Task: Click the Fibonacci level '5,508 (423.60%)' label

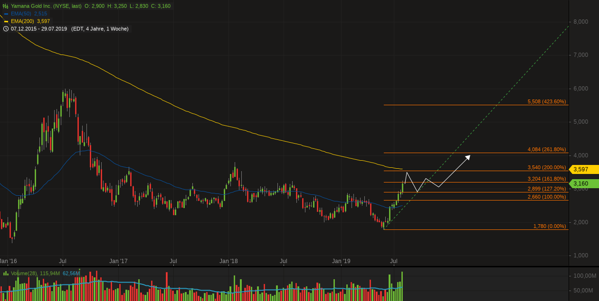Action: click(546, 101)
